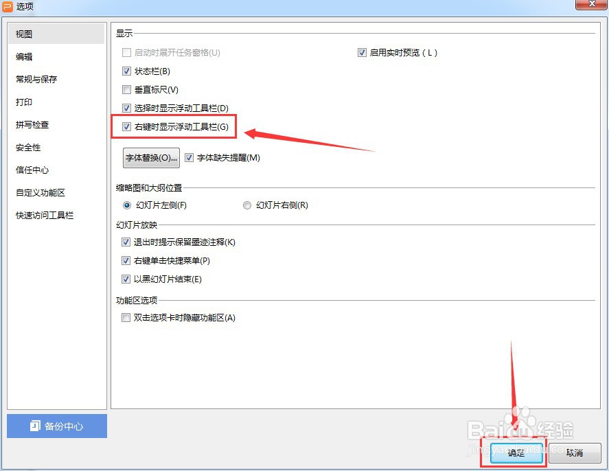Uncheck 退出时提示保留墨迹注释
Screen dimensions: 609x471
pyautogui.click(x=126, y=242)
